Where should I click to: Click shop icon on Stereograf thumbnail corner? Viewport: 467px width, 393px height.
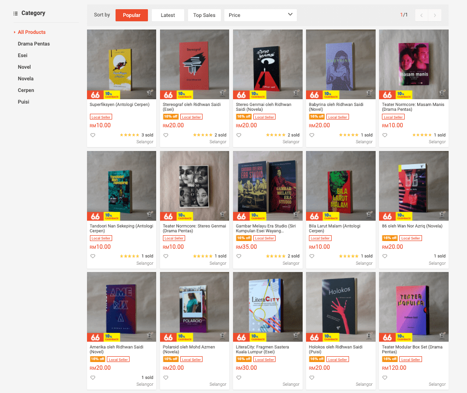coord(223,93)
